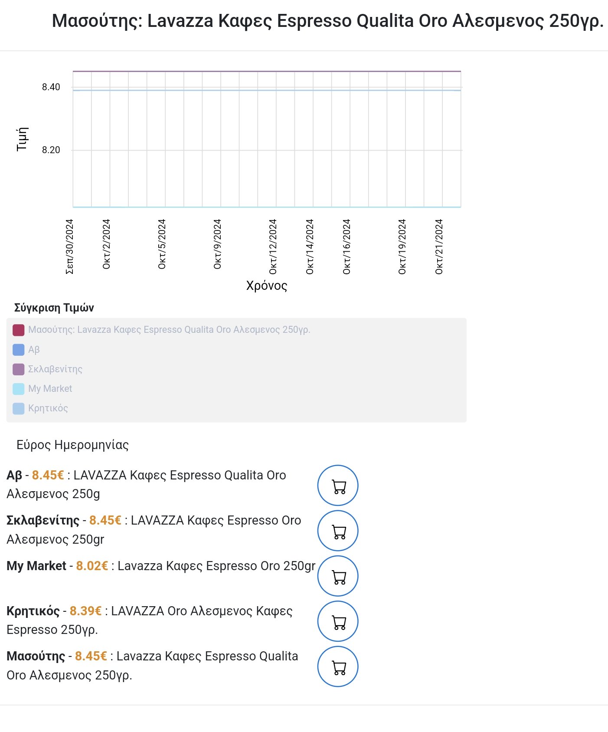Click the Οκτ/14/2024 axis label

[x=310, y=246]
